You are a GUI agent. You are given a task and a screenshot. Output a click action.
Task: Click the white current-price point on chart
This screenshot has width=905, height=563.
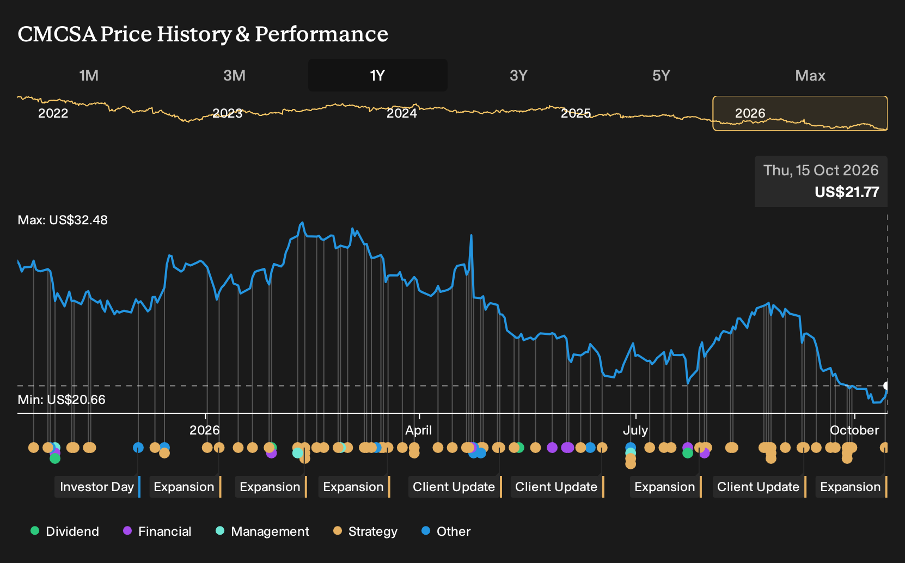tap(886, 385)
